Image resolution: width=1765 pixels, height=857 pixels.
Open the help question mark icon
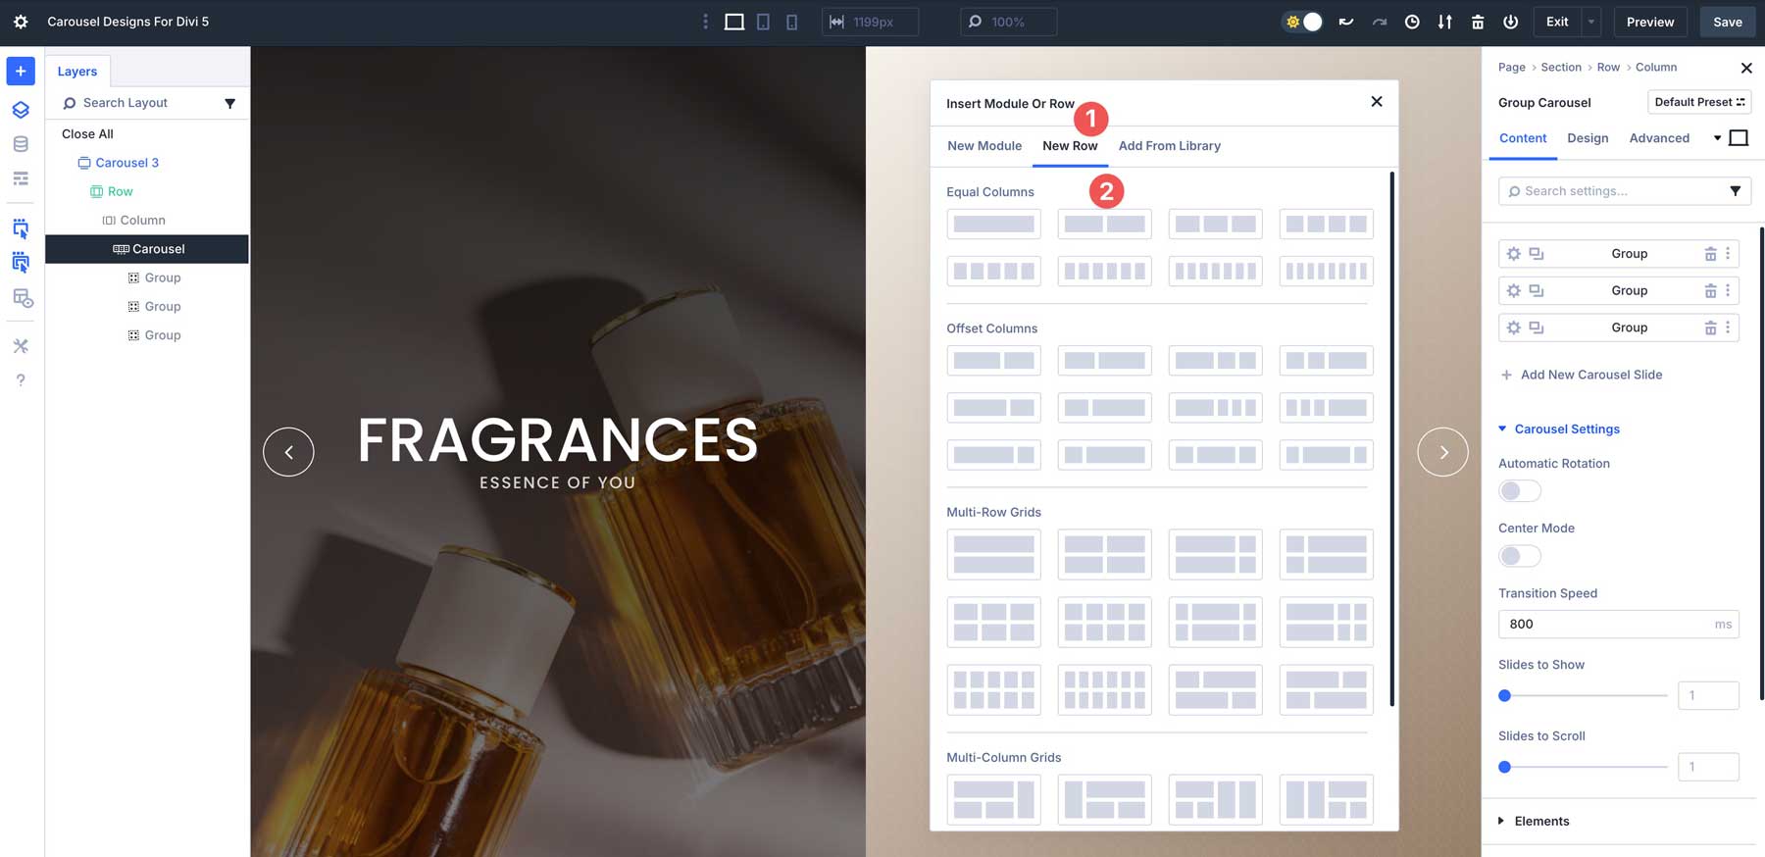(21, 380)
